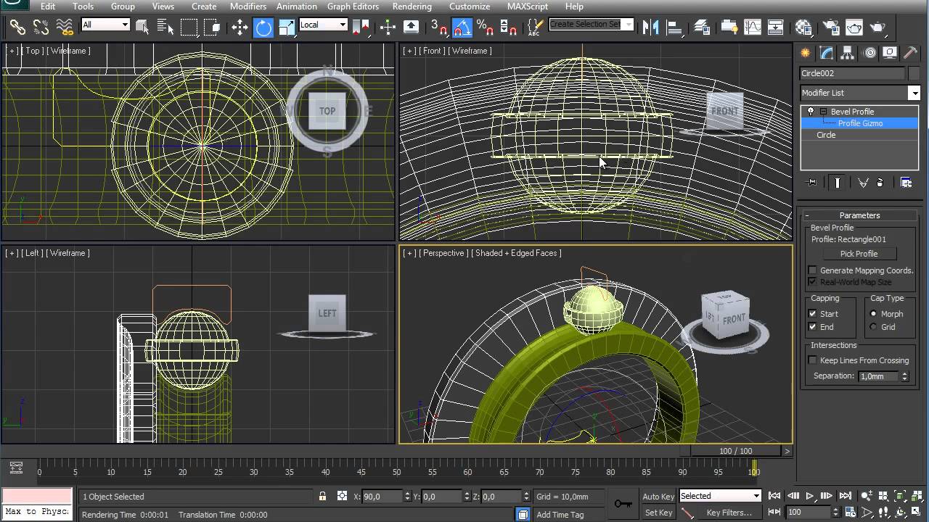Open the Layer Manager icon
The width and height of the screenshot is (929, 522).
pyautogui.click(x=702, y=28)
